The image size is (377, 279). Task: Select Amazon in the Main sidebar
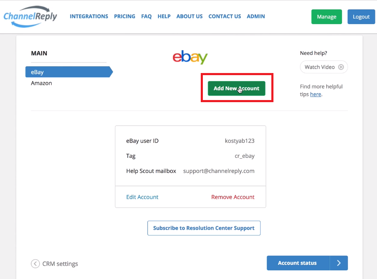[41, 83]
